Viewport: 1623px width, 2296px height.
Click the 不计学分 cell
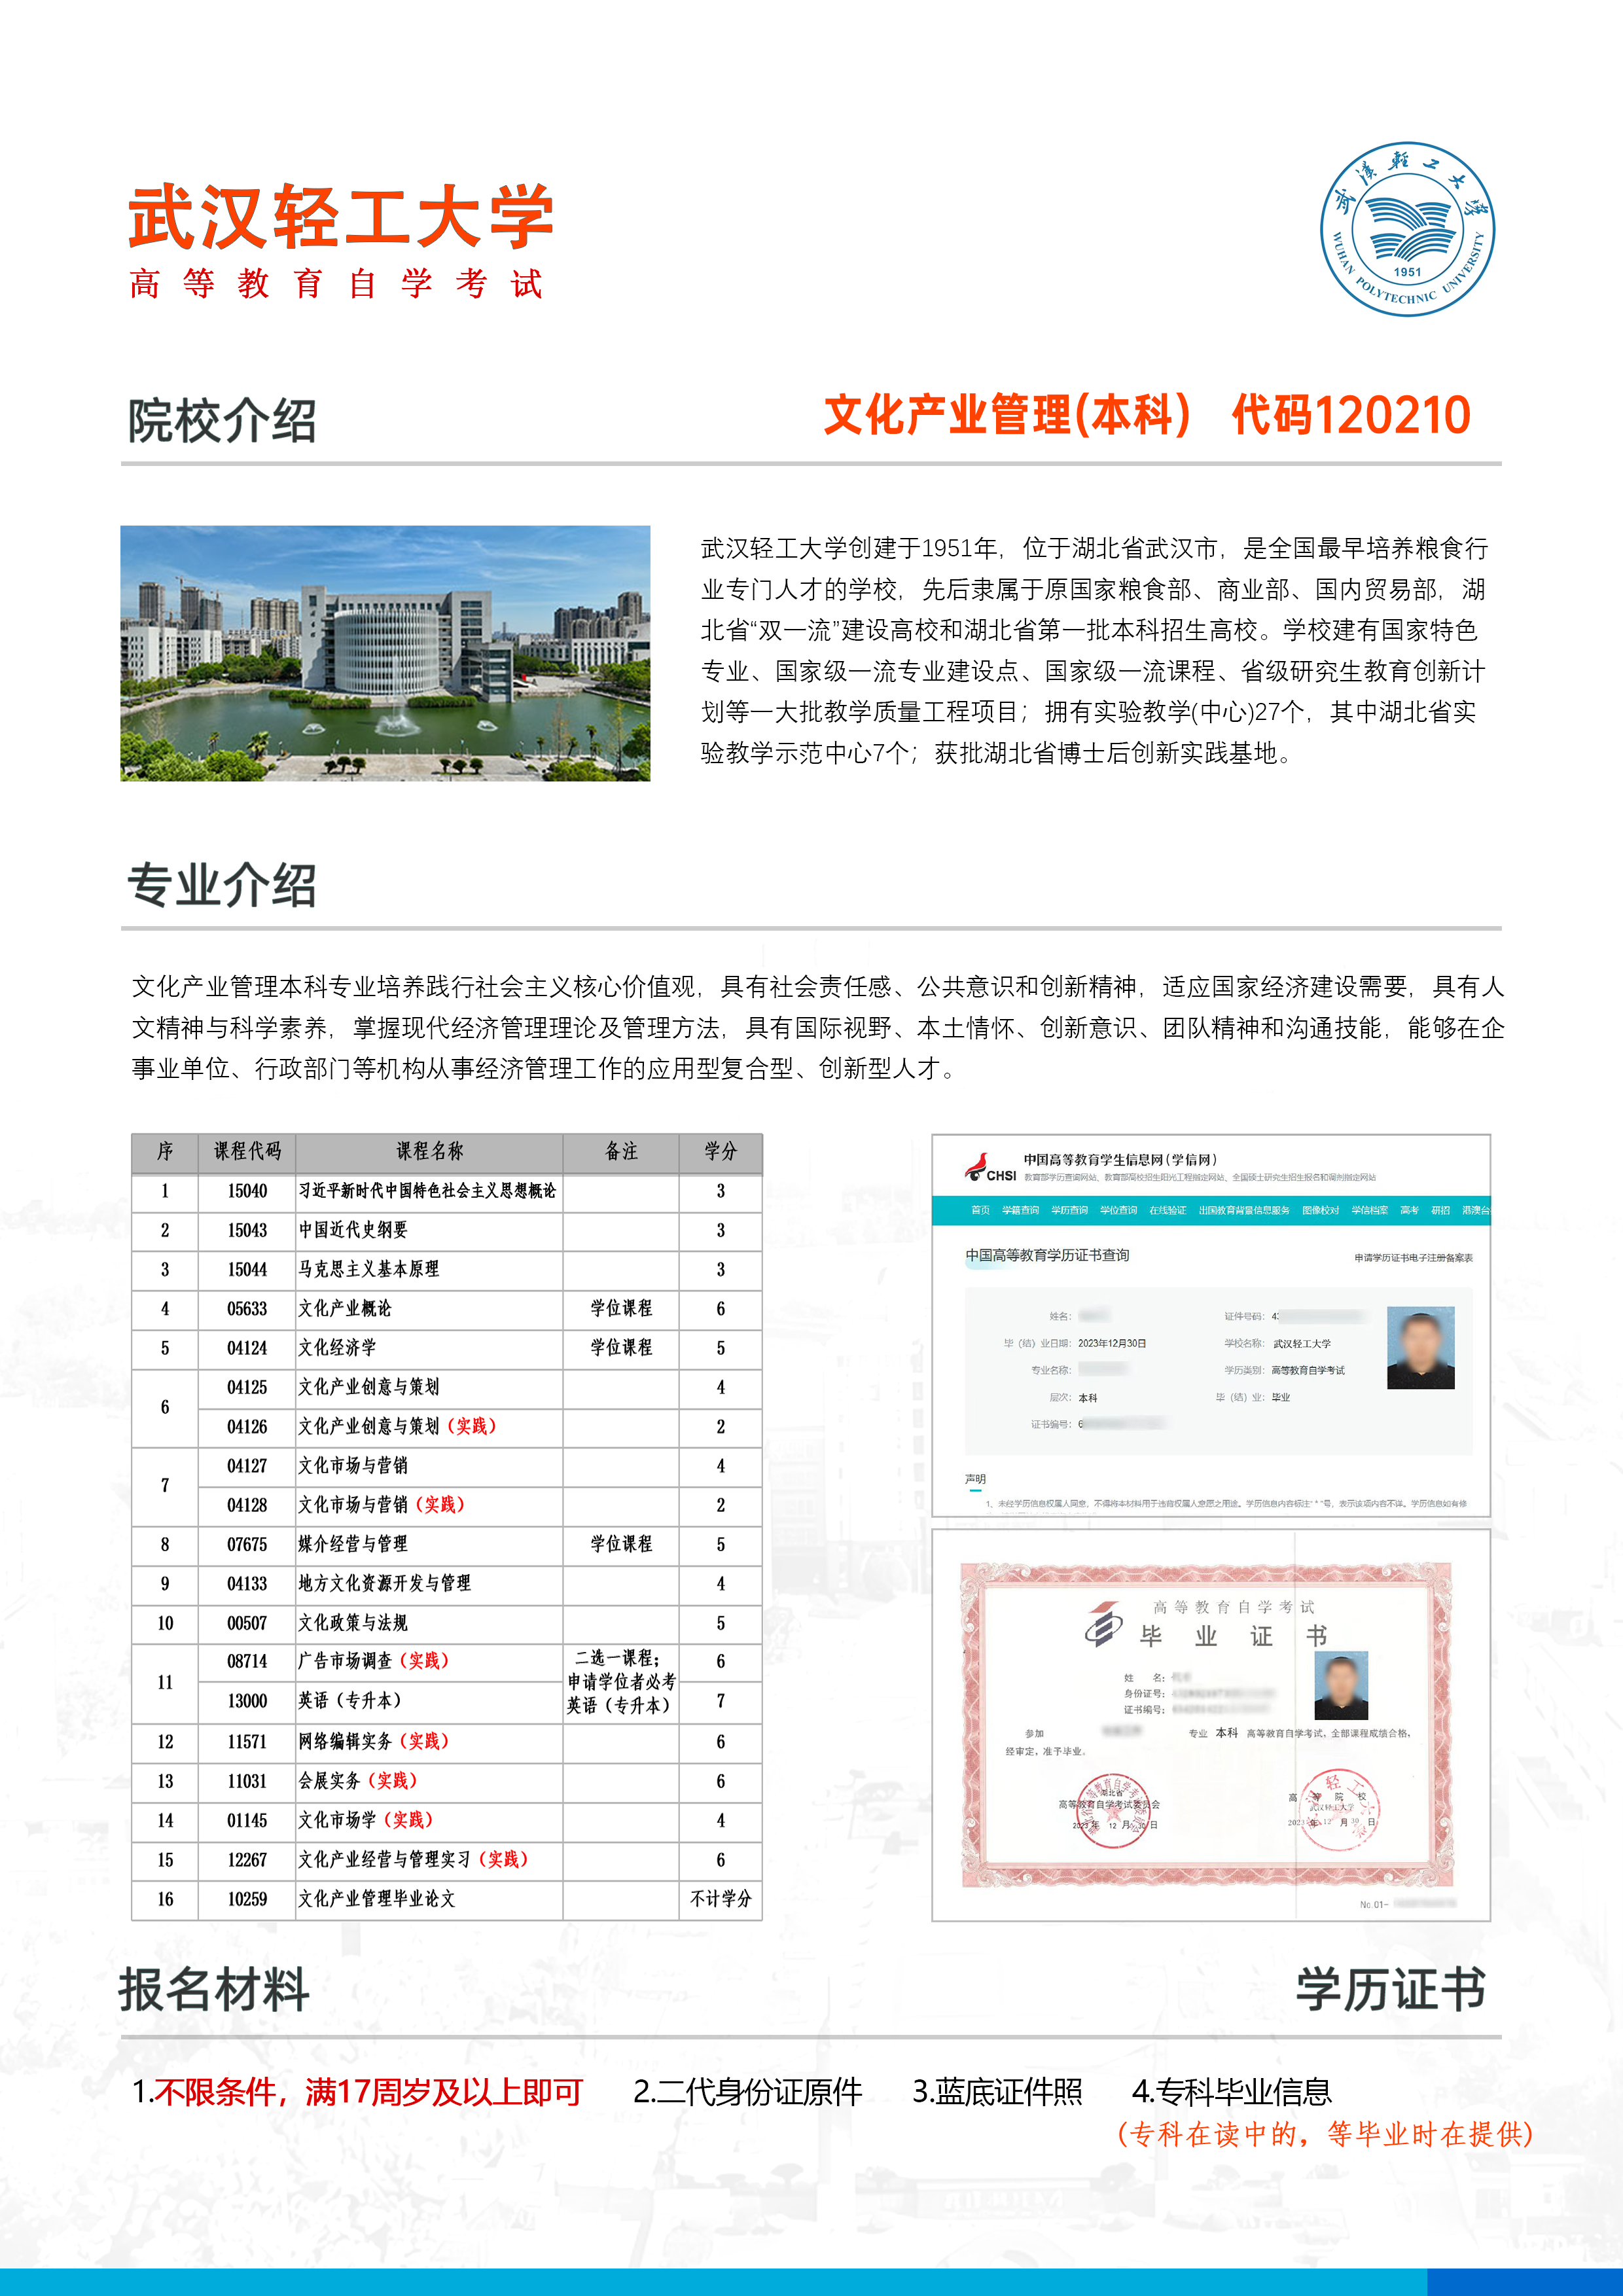pyautogui.click(x=720, y=1898)
